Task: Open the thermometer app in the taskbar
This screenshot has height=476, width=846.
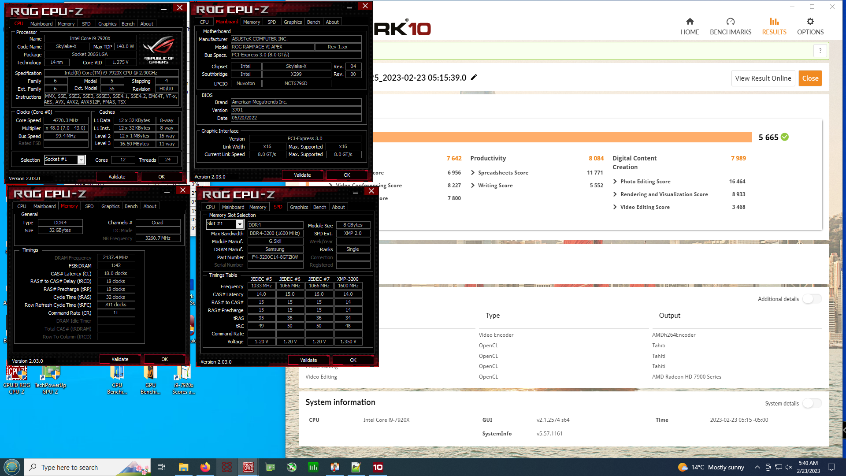Action: click(335, 467)
